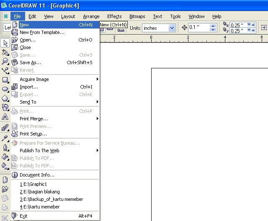268x221 pixels.
Task: Select the Outline pen tool
Action: pos(5,148)
